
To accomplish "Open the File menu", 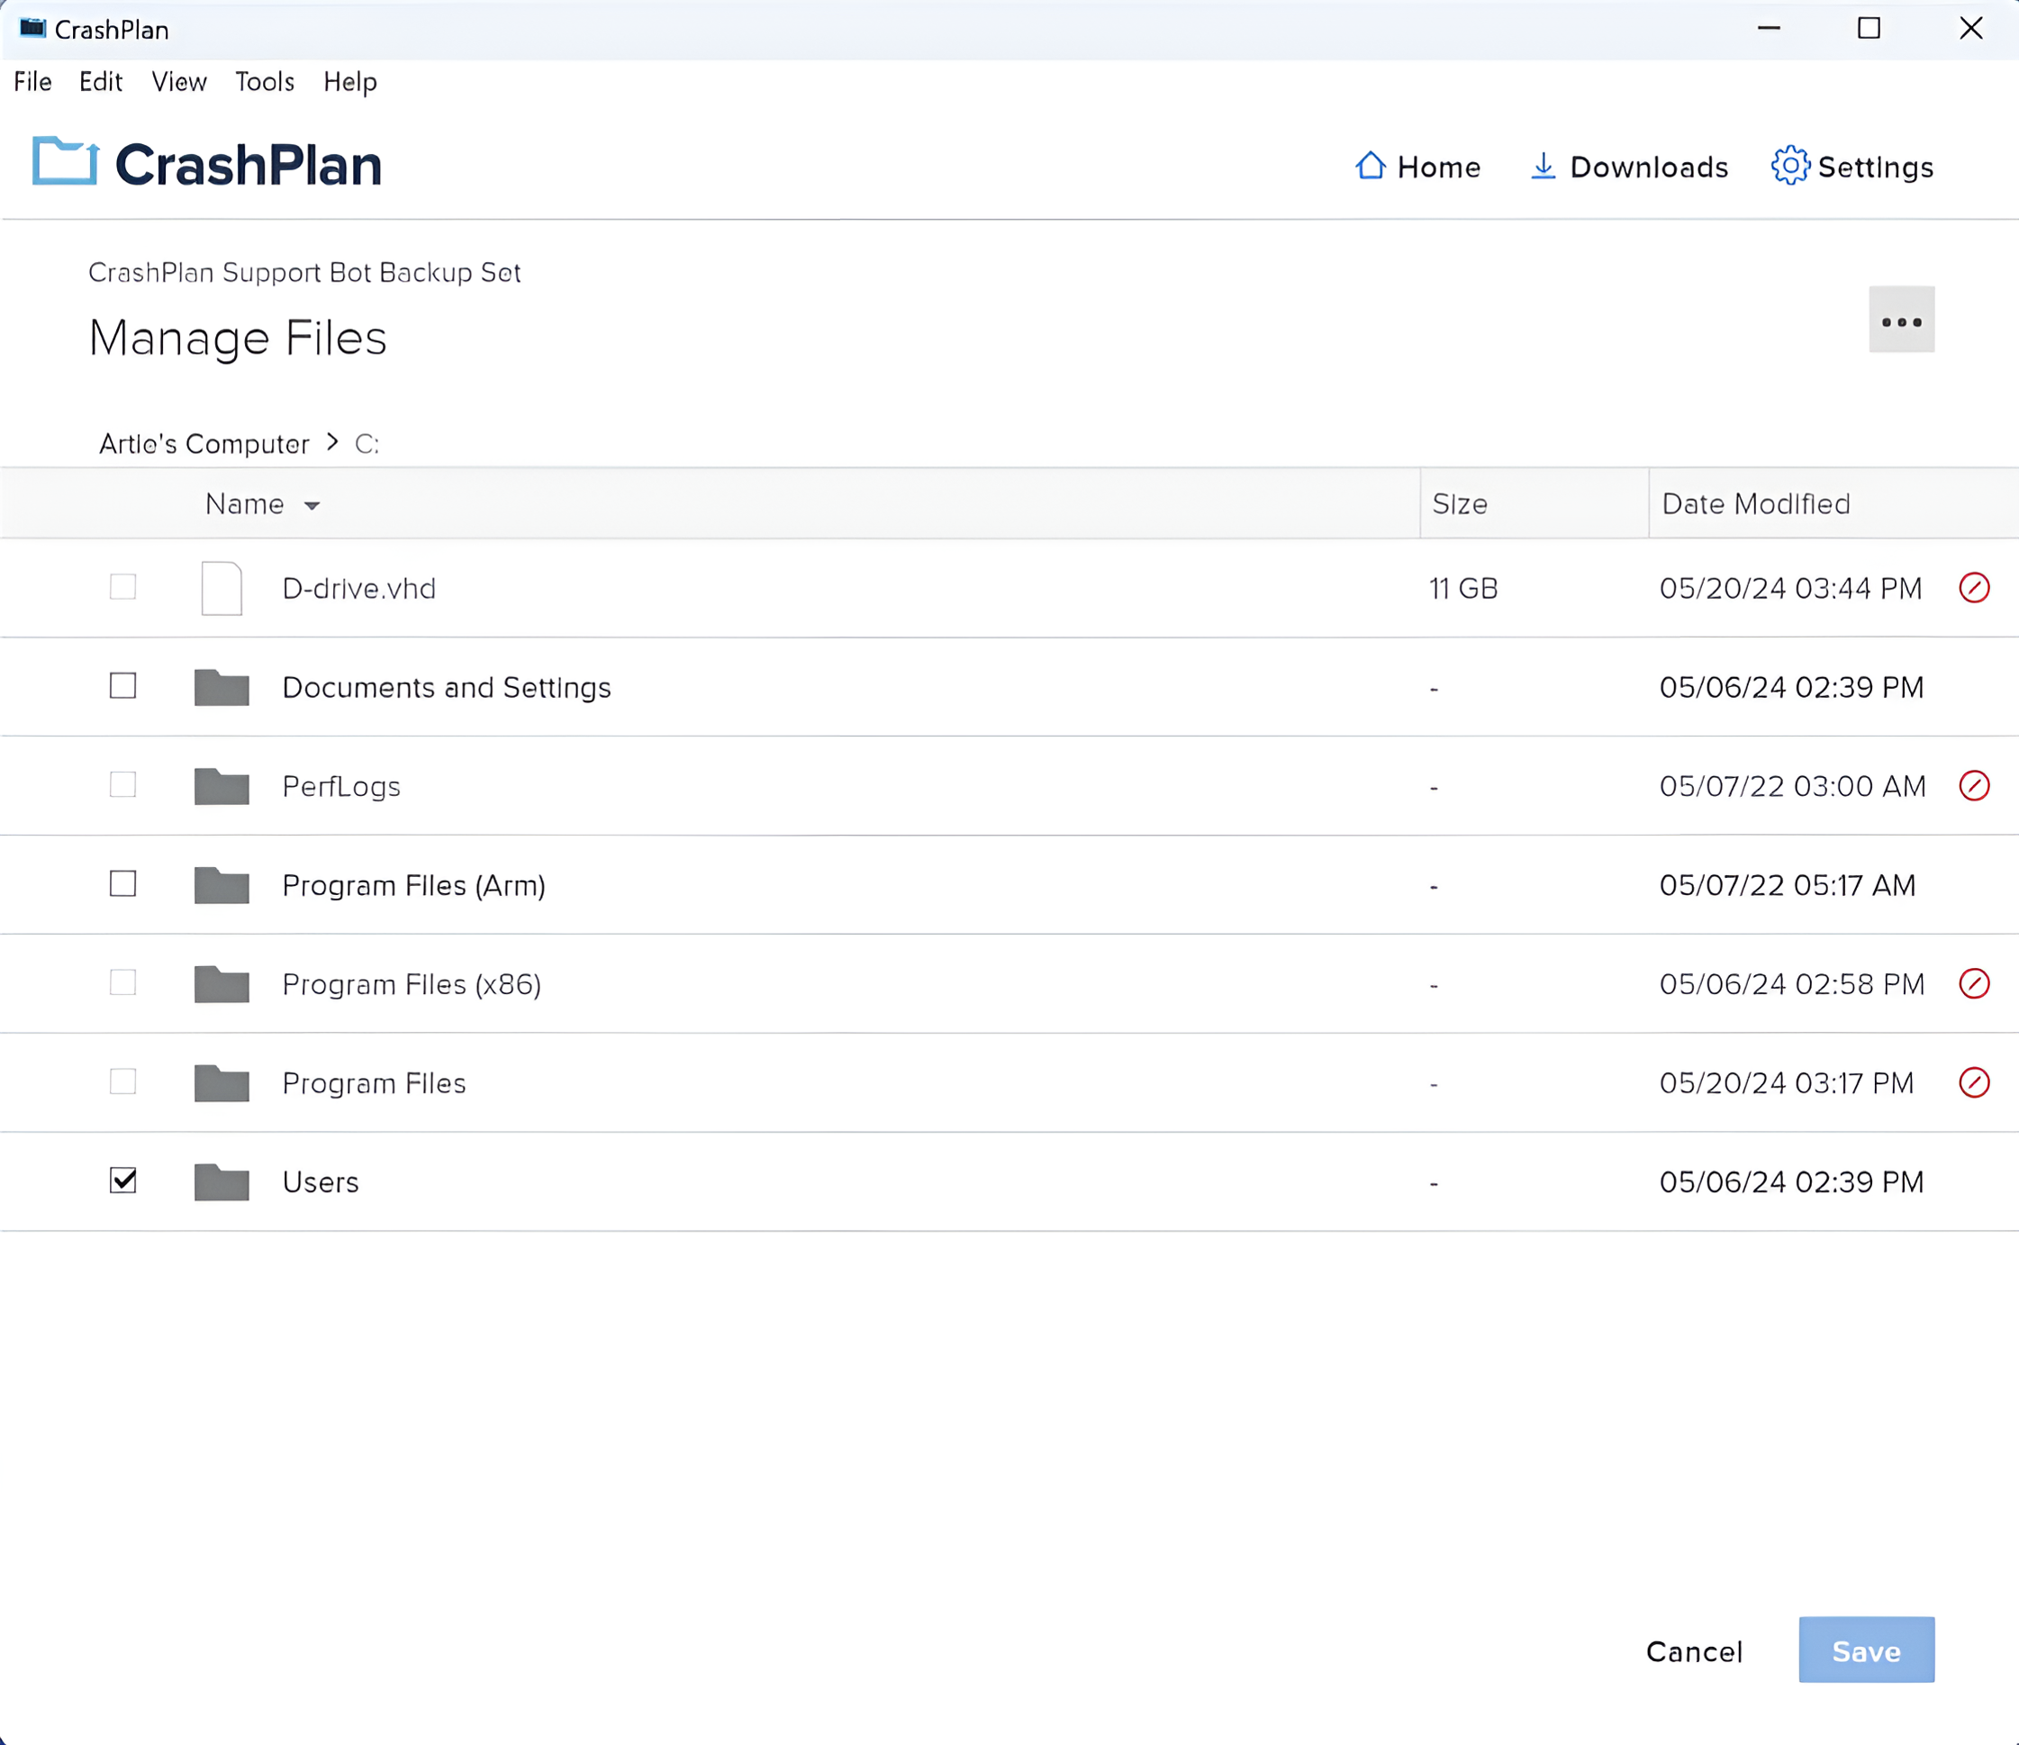I will [x=32, y=82].
